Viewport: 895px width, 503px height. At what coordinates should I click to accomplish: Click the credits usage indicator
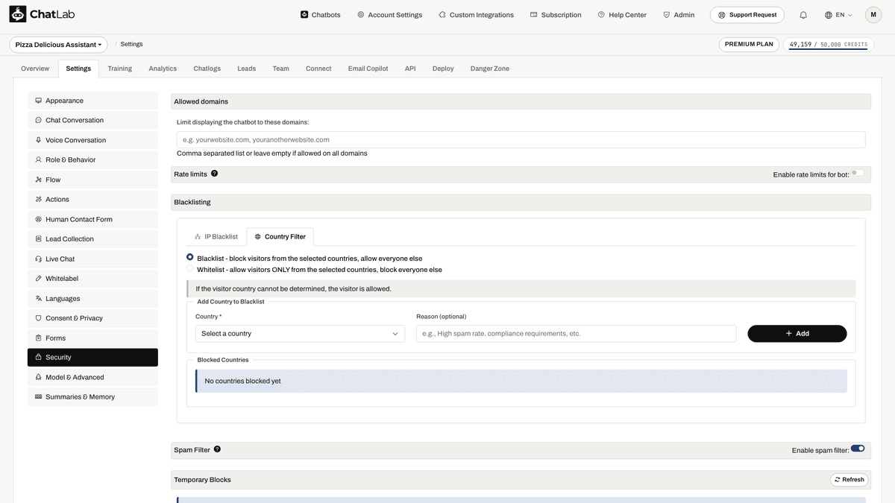click(829, 45)
